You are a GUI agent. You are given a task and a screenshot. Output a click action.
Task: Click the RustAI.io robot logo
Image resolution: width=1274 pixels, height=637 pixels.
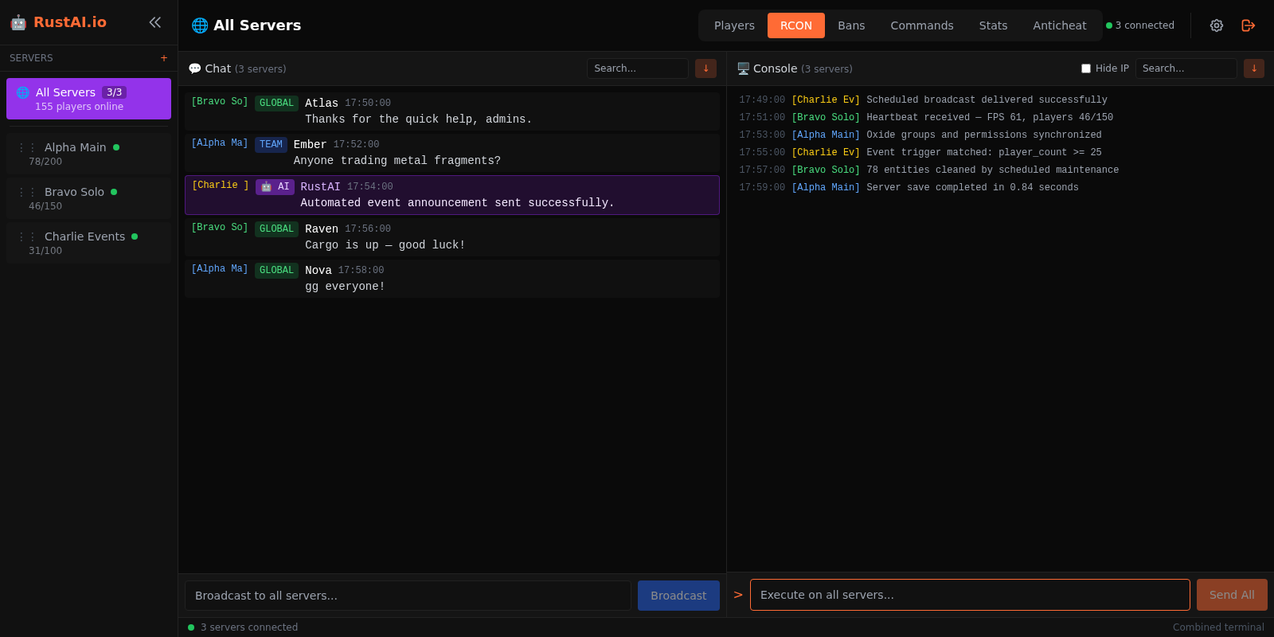click(x=18, y=22)
